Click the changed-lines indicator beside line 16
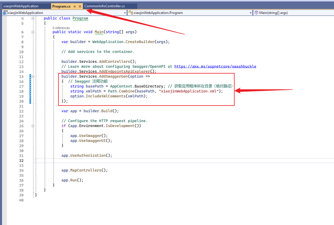Viewport: 334px width, 225px height. (x=30, y=81)
